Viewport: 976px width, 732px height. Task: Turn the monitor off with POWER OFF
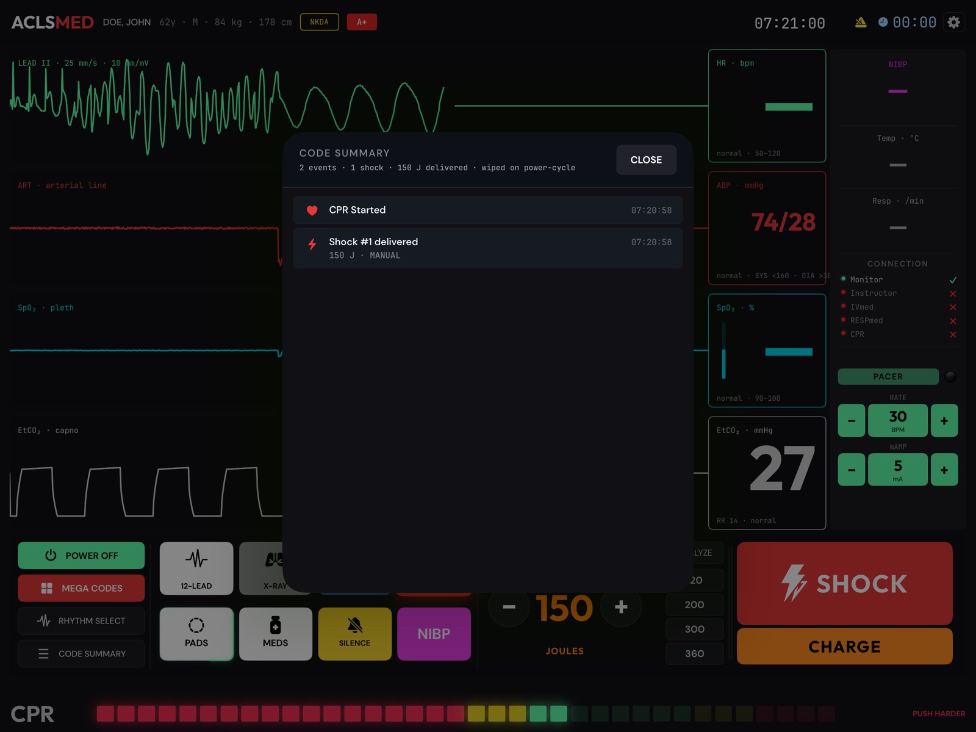point(81,556)
